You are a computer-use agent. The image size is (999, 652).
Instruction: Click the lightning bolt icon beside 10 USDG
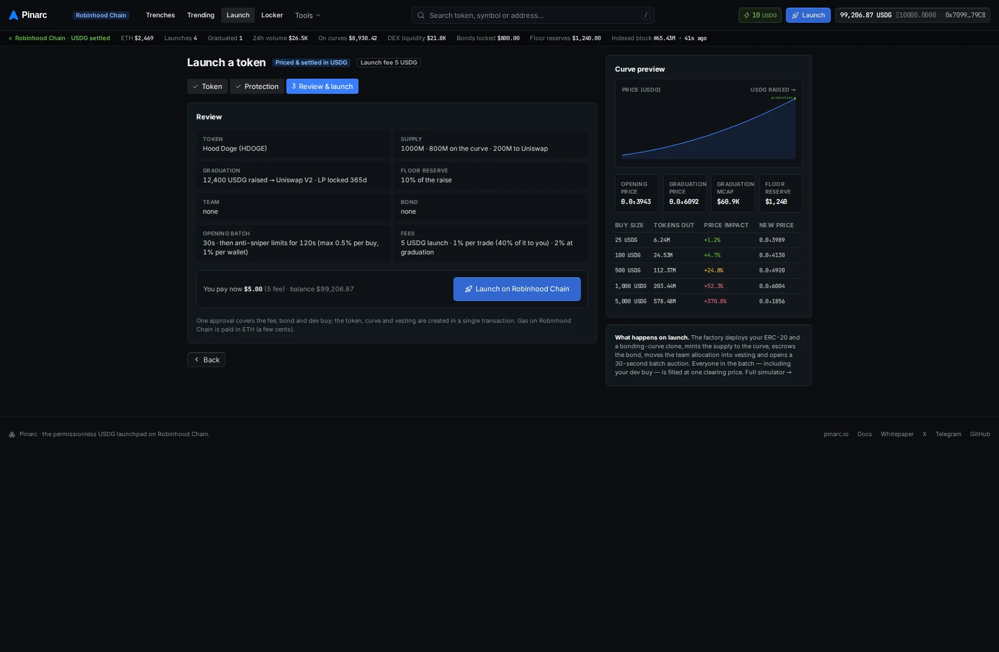click(747, 15)
